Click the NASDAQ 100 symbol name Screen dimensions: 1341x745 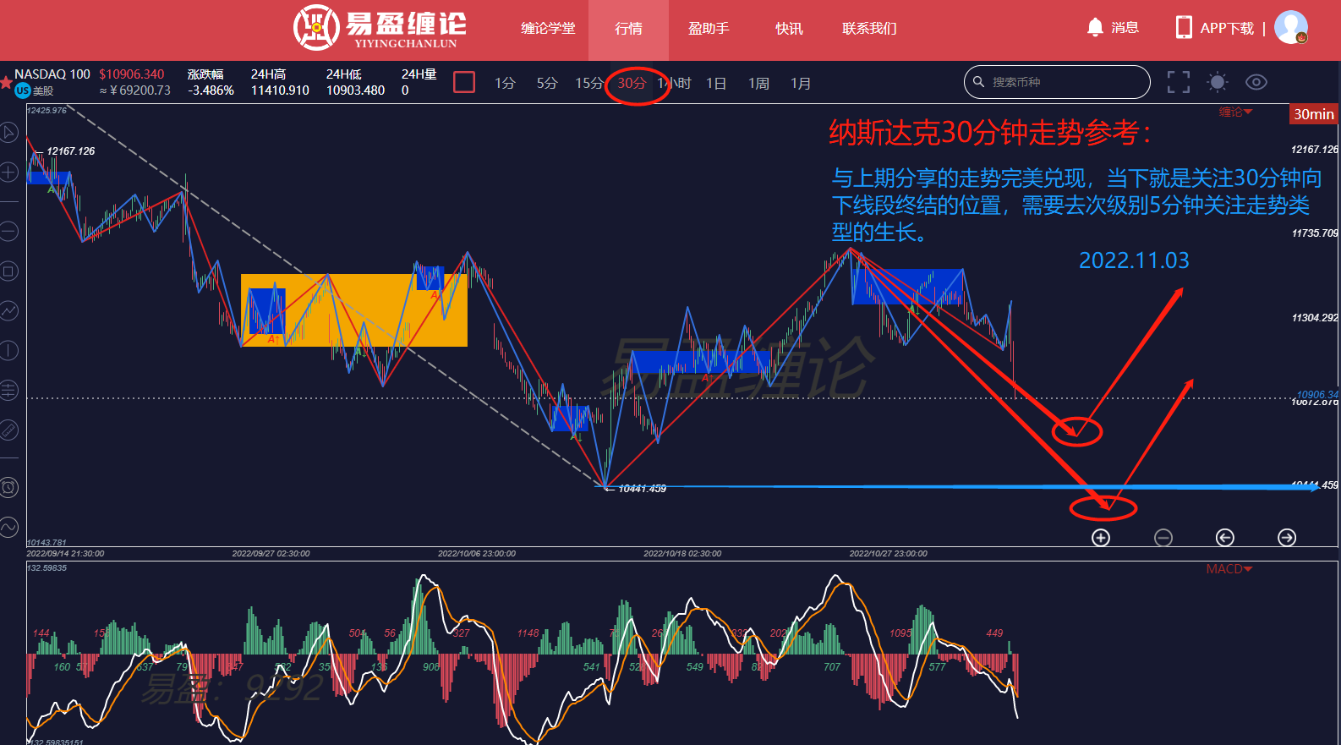(52, 74)
